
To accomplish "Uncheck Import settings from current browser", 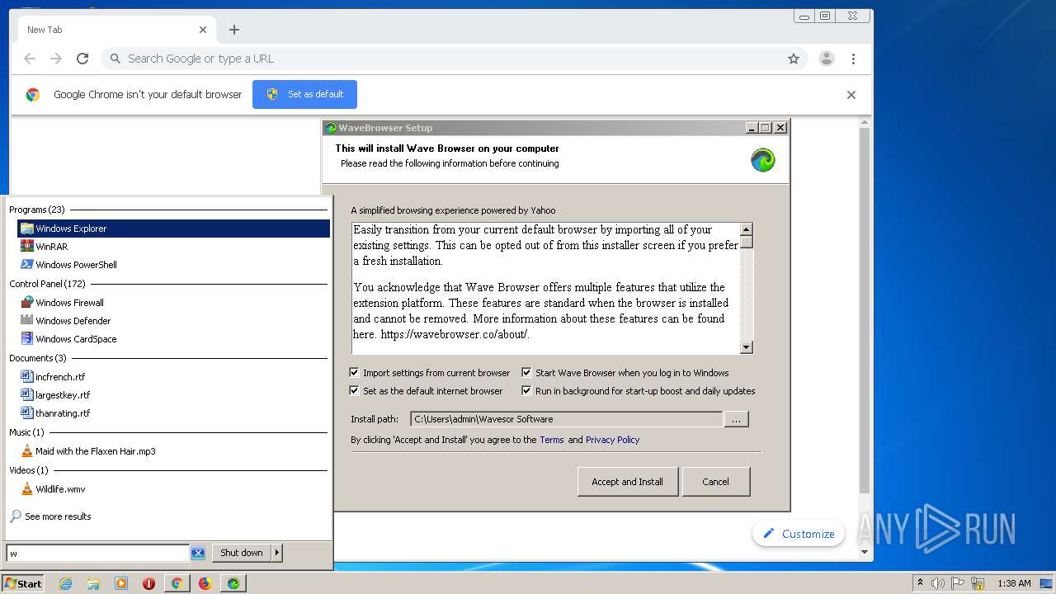I will tap(355, 373).
